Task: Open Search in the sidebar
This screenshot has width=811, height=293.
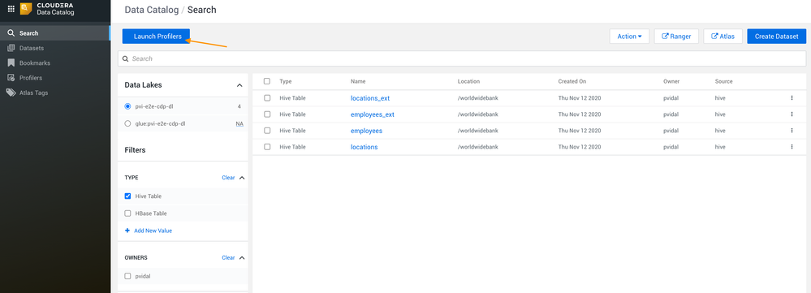Action: [x=55, y=33]
